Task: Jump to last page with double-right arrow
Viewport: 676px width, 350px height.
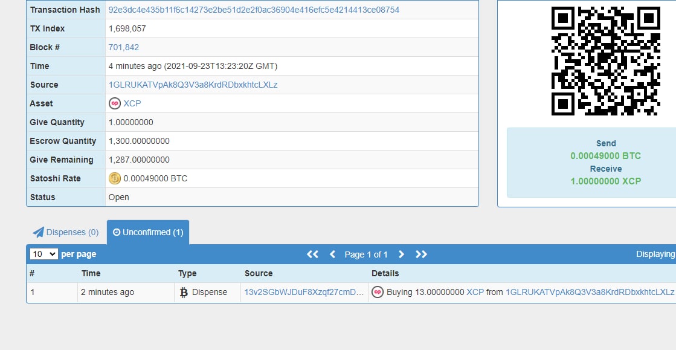Action: [422, 254]
